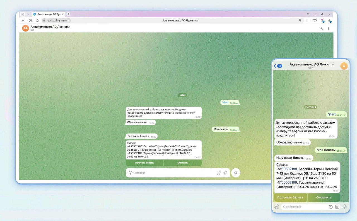Tap the paperclip attach icon in mobile
Screen dimensions: 357x221
click(277, 207)
